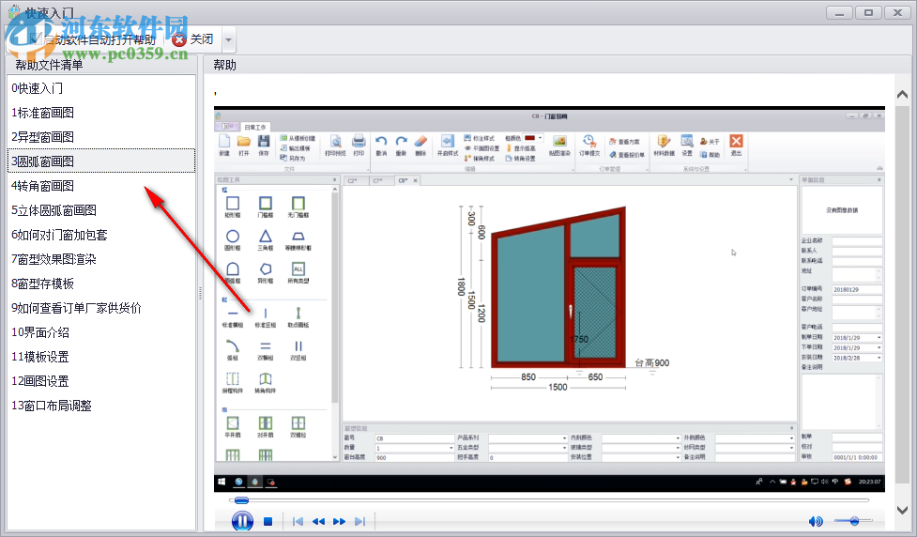Open 11模板设置 help topic
Screen dimensions: 917x537
[101, 357]
